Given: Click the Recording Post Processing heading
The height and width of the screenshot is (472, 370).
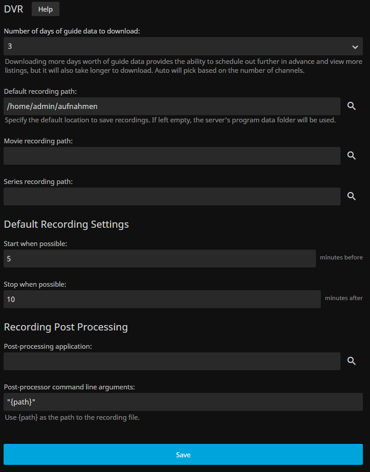Looking at the screenshot, I should pyautogui.click(x=66, y=327).
